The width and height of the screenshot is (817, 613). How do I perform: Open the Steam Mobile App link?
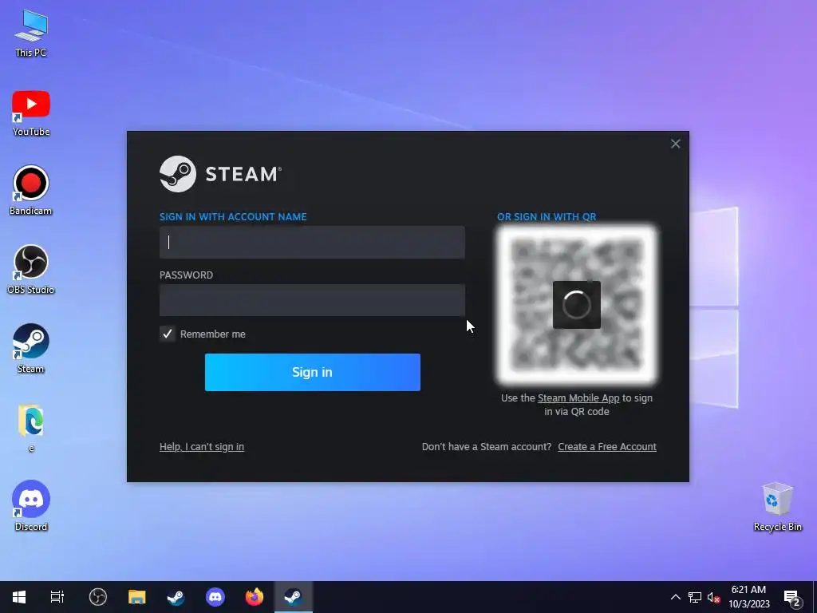(x=578, y=398)
